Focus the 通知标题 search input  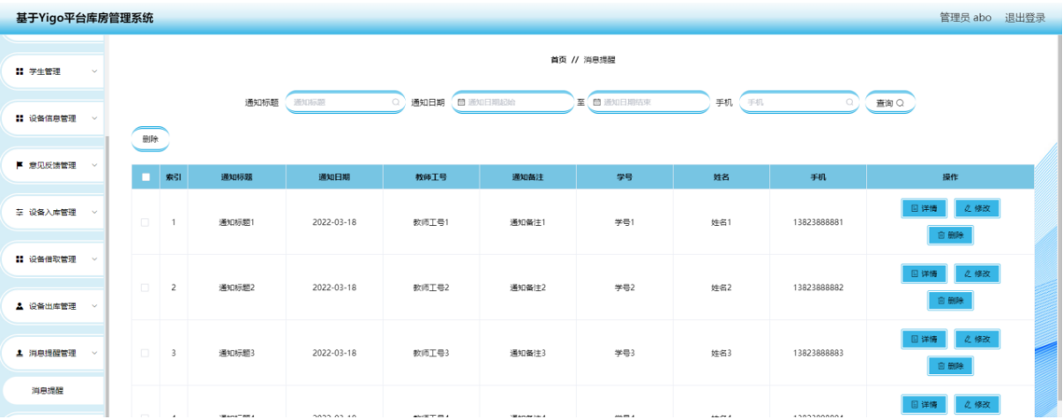(x=345, y=102)
